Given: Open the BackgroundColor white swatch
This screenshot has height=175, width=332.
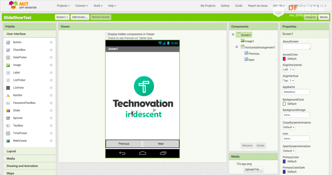Looking at the screenshot, I should tap(284, 104).
